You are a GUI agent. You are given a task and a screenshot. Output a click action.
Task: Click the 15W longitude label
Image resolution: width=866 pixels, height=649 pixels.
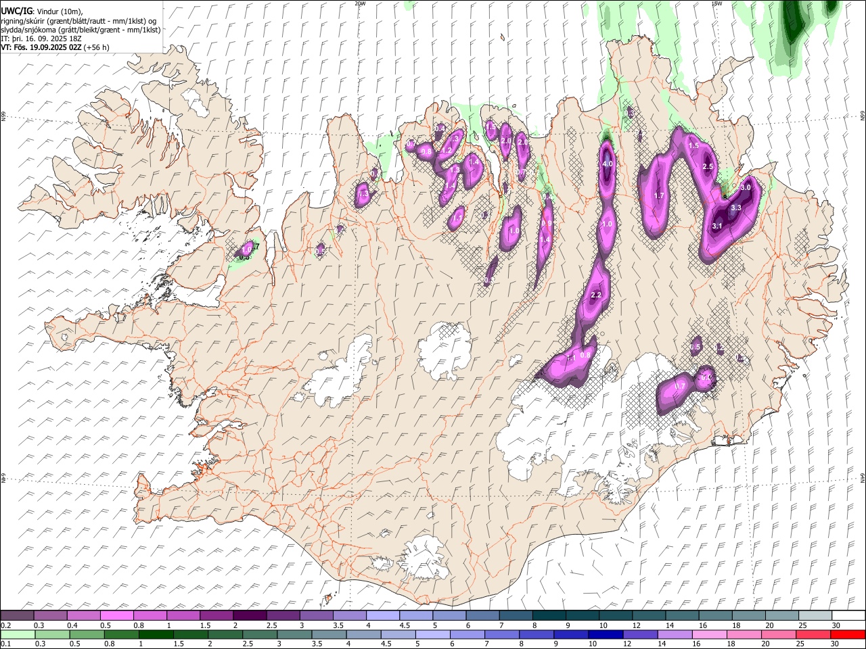(x=716, y=3)
